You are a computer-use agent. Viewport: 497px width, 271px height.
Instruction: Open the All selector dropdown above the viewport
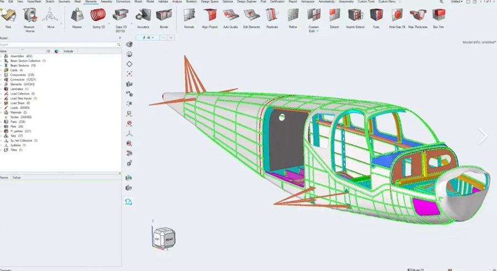(147, 38)
